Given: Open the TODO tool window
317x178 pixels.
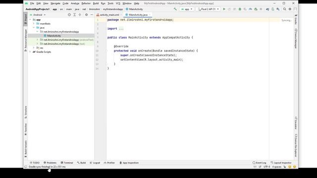Looking at the screenshot, I should coord(35,163).
